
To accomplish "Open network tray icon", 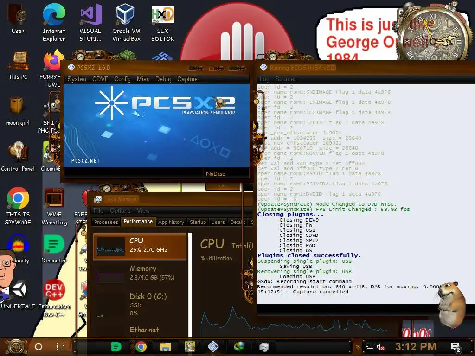I will point(369,347).
